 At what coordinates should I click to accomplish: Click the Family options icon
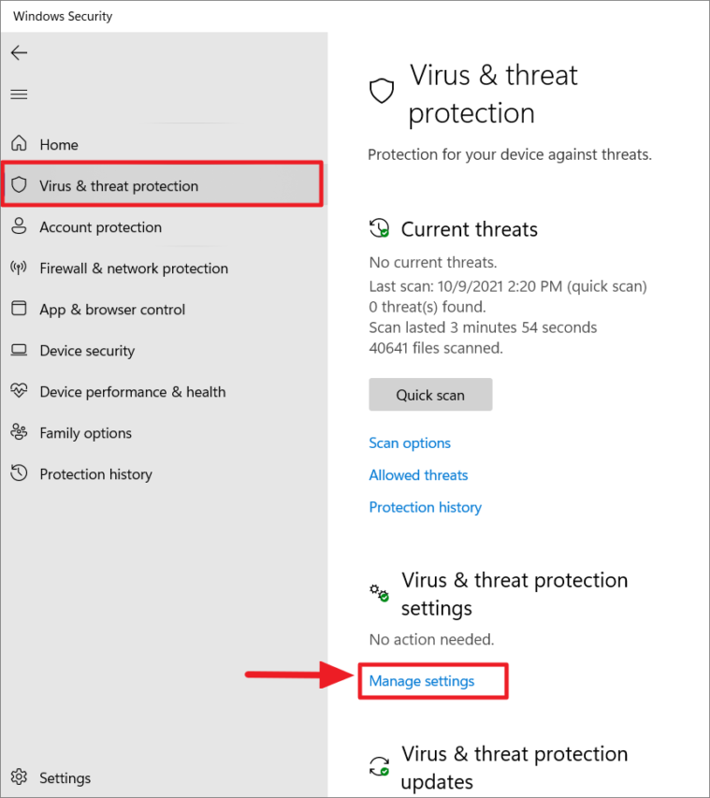click(20, 432)
